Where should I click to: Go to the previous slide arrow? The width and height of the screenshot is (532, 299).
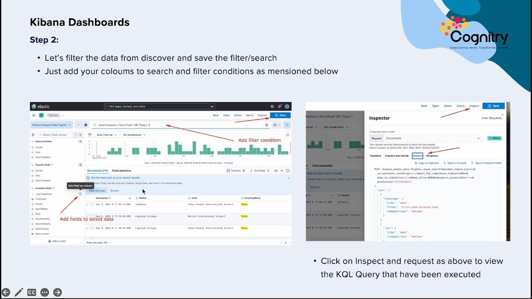click(6, 292)
